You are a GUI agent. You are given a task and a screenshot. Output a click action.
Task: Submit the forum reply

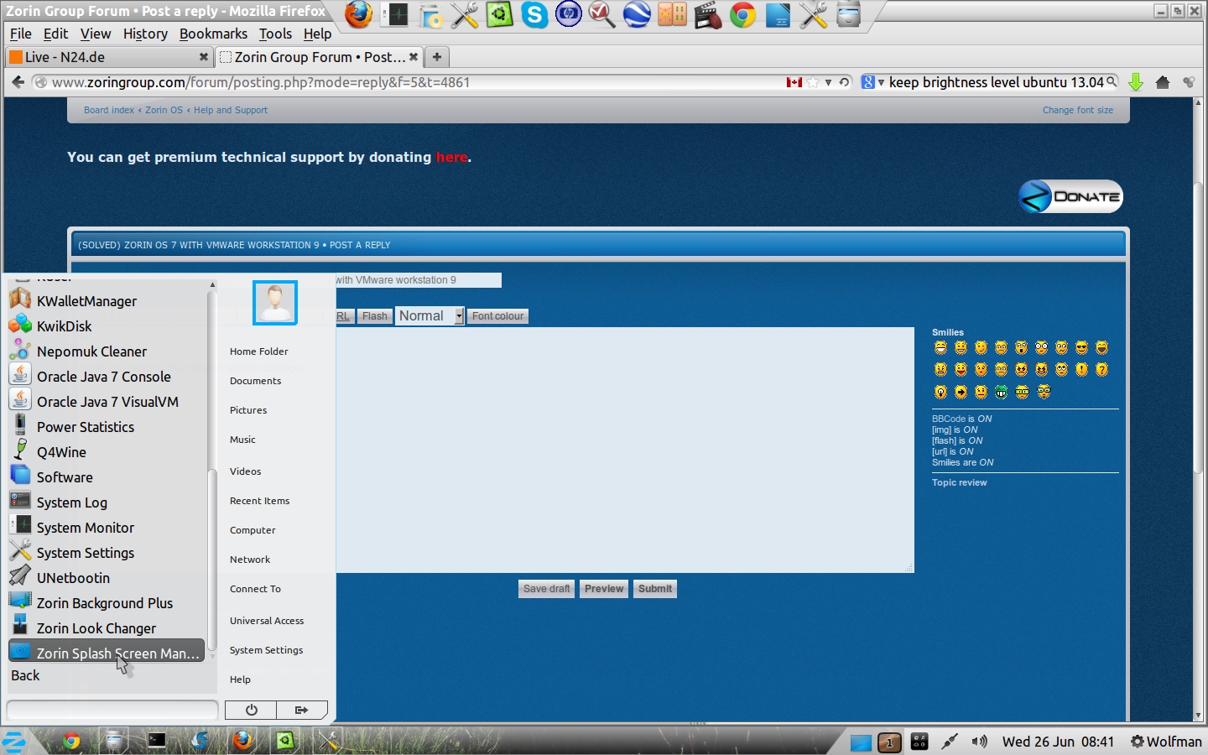(654, 589)
